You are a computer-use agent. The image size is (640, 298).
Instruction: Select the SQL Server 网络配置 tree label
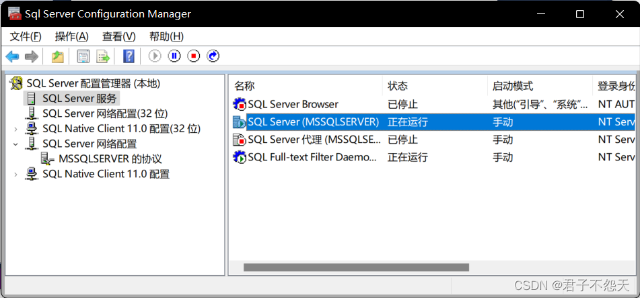pos(90,144)
